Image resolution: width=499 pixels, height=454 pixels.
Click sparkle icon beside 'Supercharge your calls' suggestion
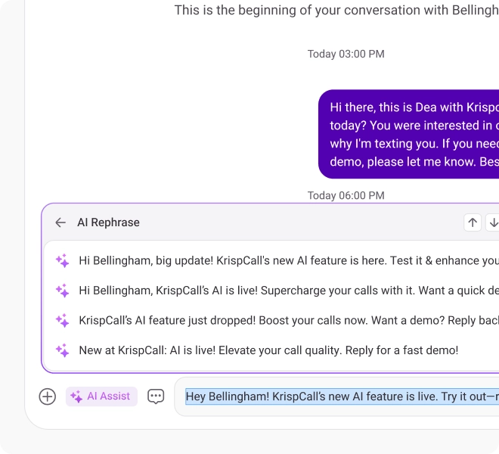62,291
